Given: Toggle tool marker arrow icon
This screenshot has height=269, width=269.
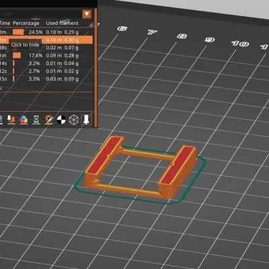Looking at the screenshot, I should pyautogui.click(x=86, y=120).
